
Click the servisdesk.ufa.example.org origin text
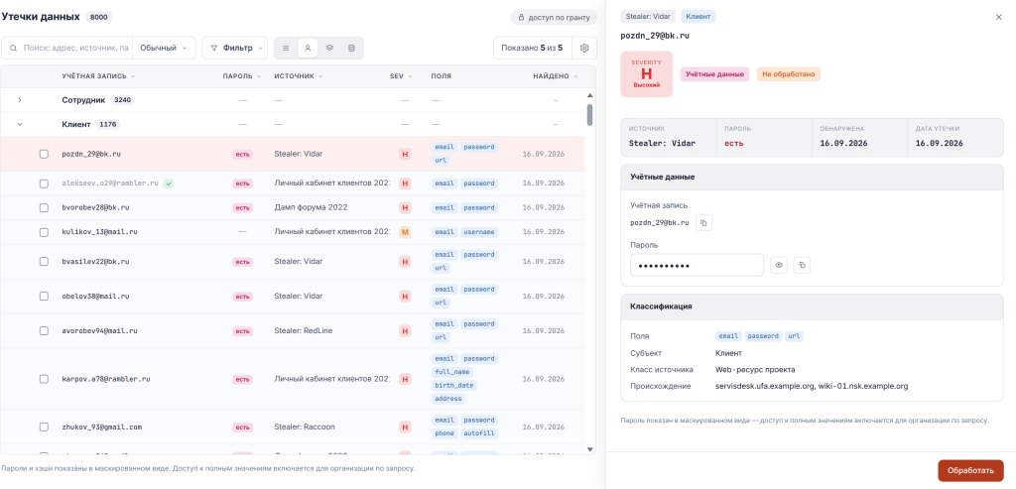pos(765,386)
